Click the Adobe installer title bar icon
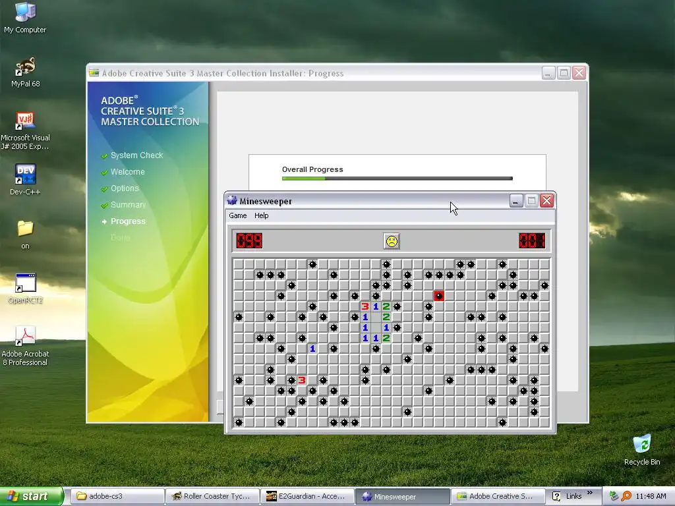This screenshot has width=675, height=506. coord(94,72)
